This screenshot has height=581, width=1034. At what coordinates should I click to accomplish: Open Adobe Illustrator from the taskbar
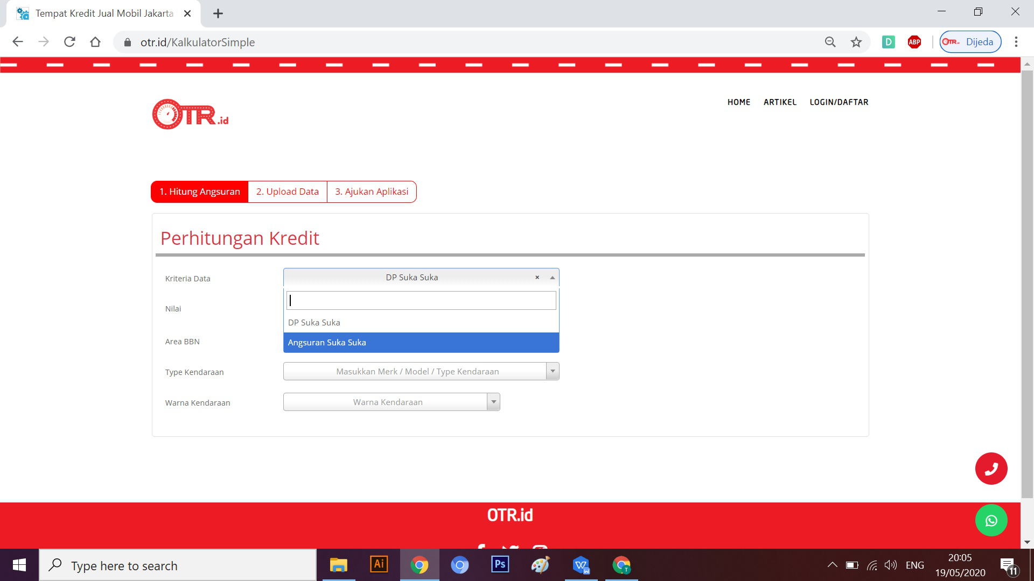pyautogui.click(x=379, y=564)
